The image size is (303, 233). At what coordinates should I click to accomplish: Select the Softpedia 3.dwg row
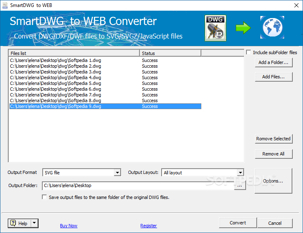[105, 72]
